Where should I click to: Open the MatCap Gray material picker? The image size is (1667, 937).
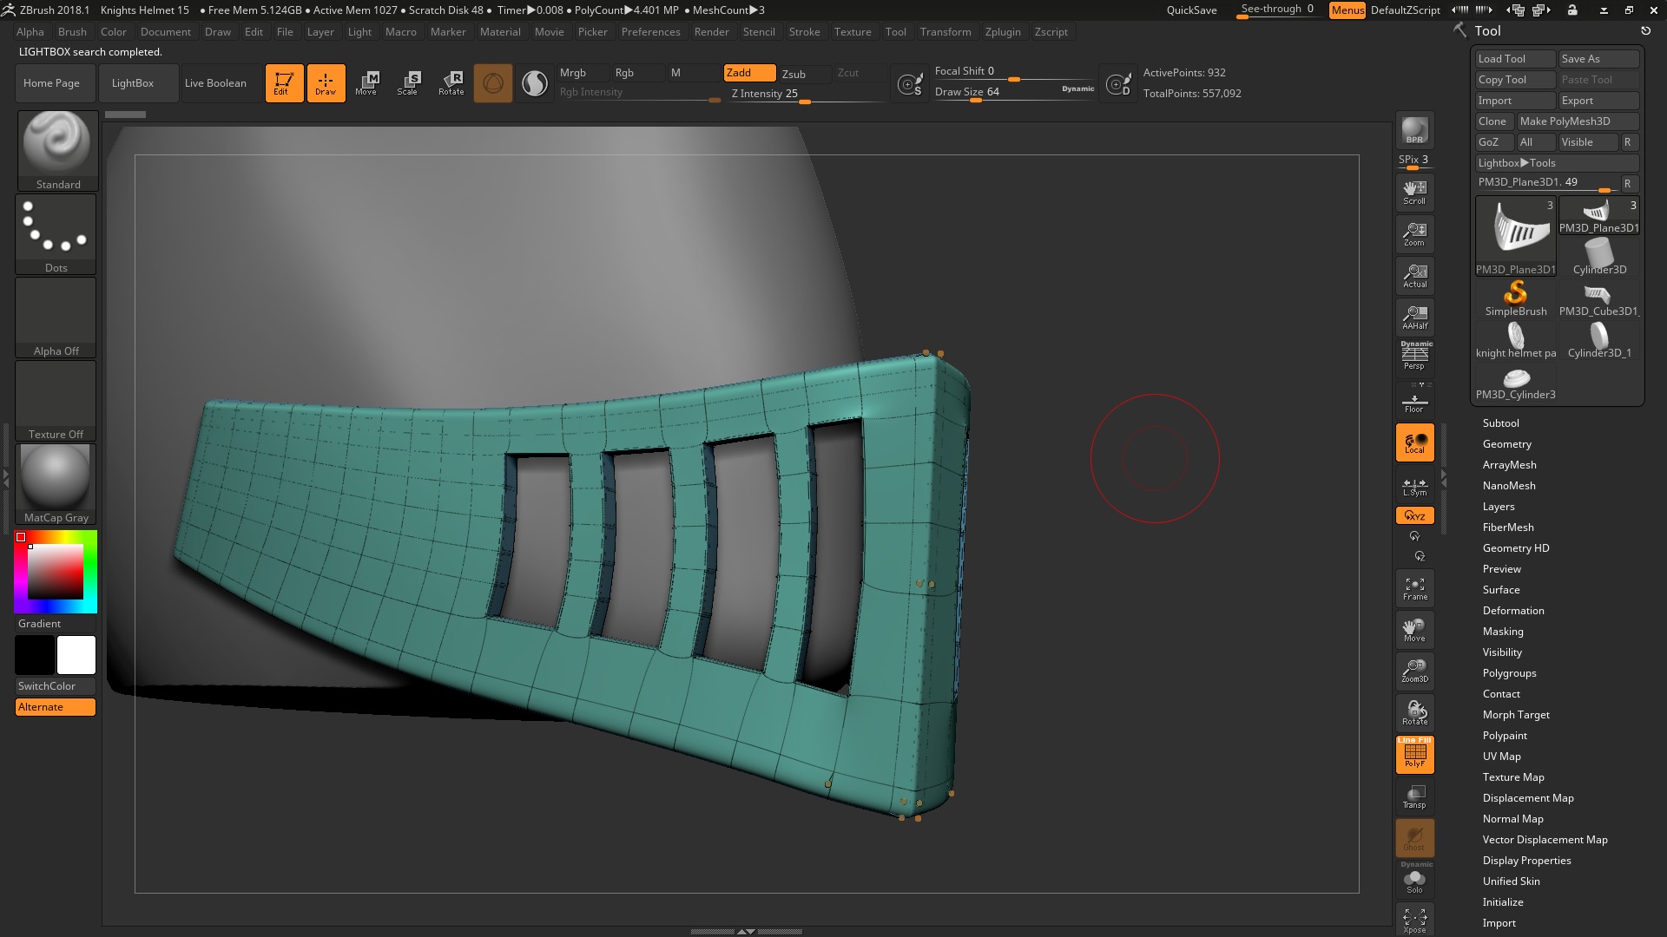56,484
